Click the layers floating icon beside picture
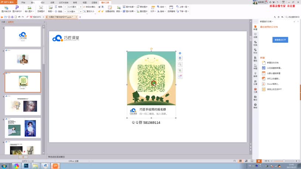Screen dimensions: 301x169 tap(180, 58)
